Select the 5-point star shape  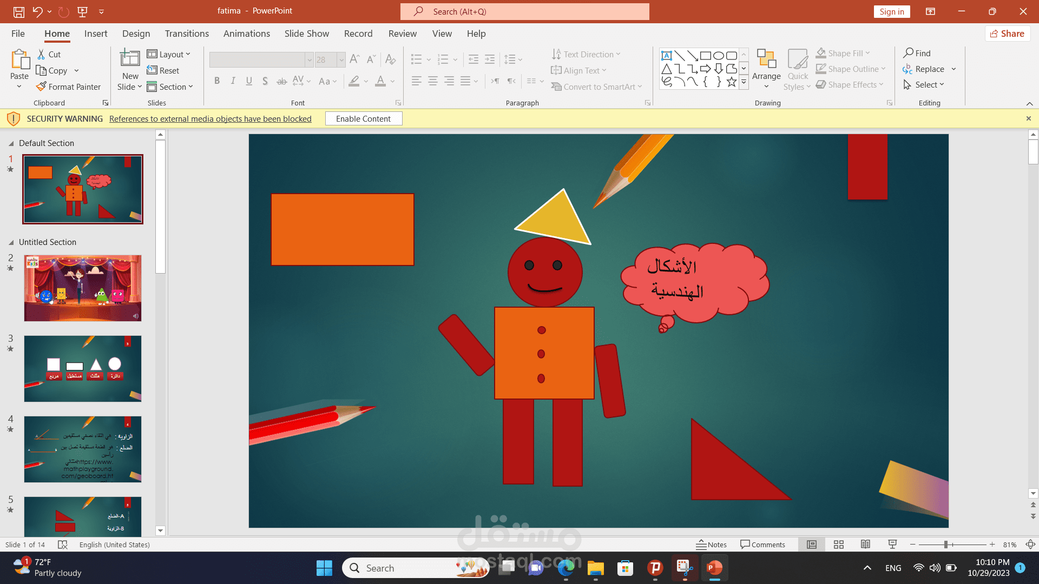pos(732,82)
